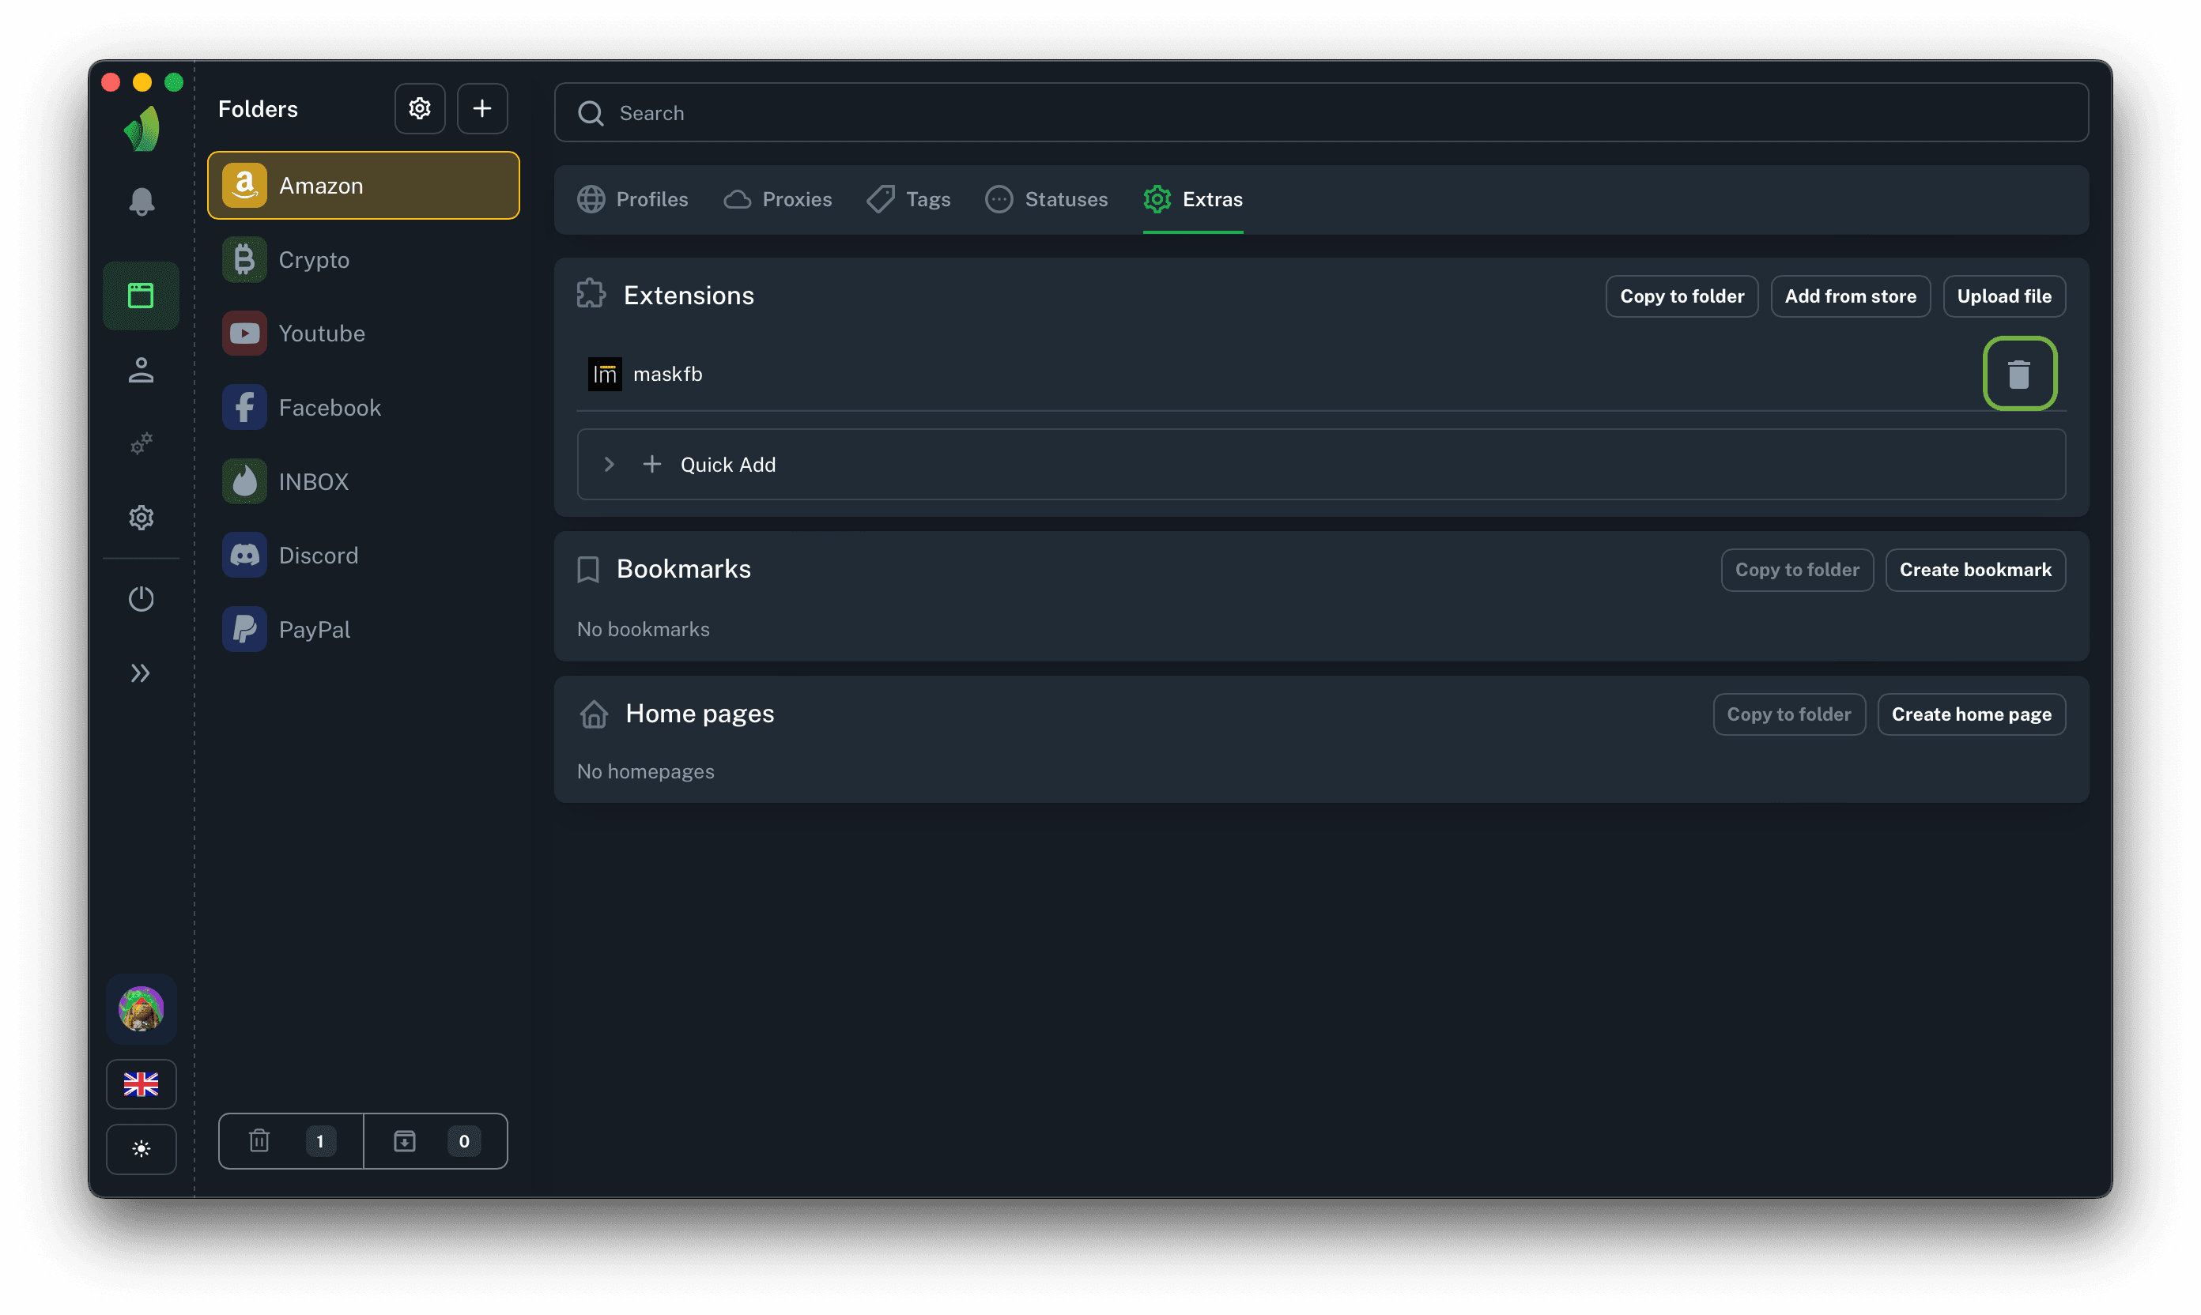
Task: Add a new folder with plus button
Action: 481,109
